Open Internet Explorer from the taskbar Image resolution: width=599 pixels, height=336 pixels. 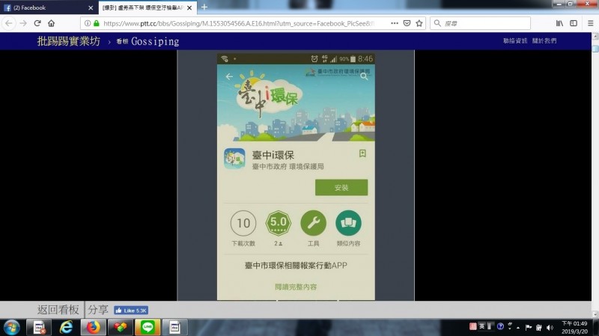(x=66, y=327)
